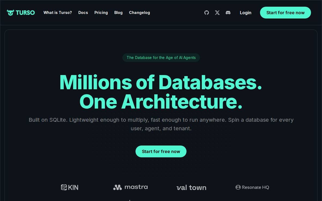Viewport: 322px width, 201px height.
Task: Click the Login link
Action: coord(246,13)
